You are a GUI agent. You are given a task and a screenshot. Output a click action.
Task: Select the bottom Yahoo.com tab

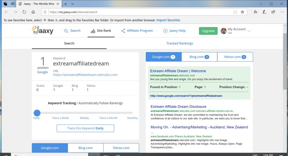coord(121,148)
